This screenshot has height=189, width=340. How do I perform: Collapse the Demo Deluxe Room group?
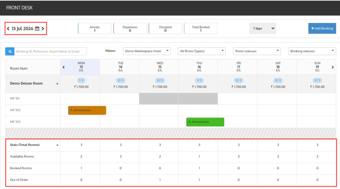pyautogui.click(x=57, y=84)
